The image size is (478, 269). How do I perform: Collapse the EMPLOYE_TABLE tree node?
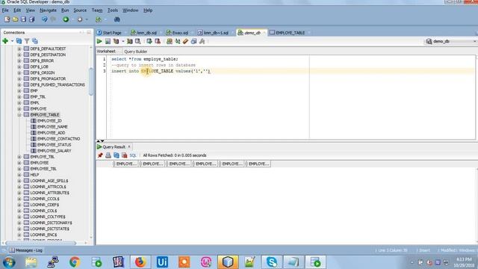19,114
